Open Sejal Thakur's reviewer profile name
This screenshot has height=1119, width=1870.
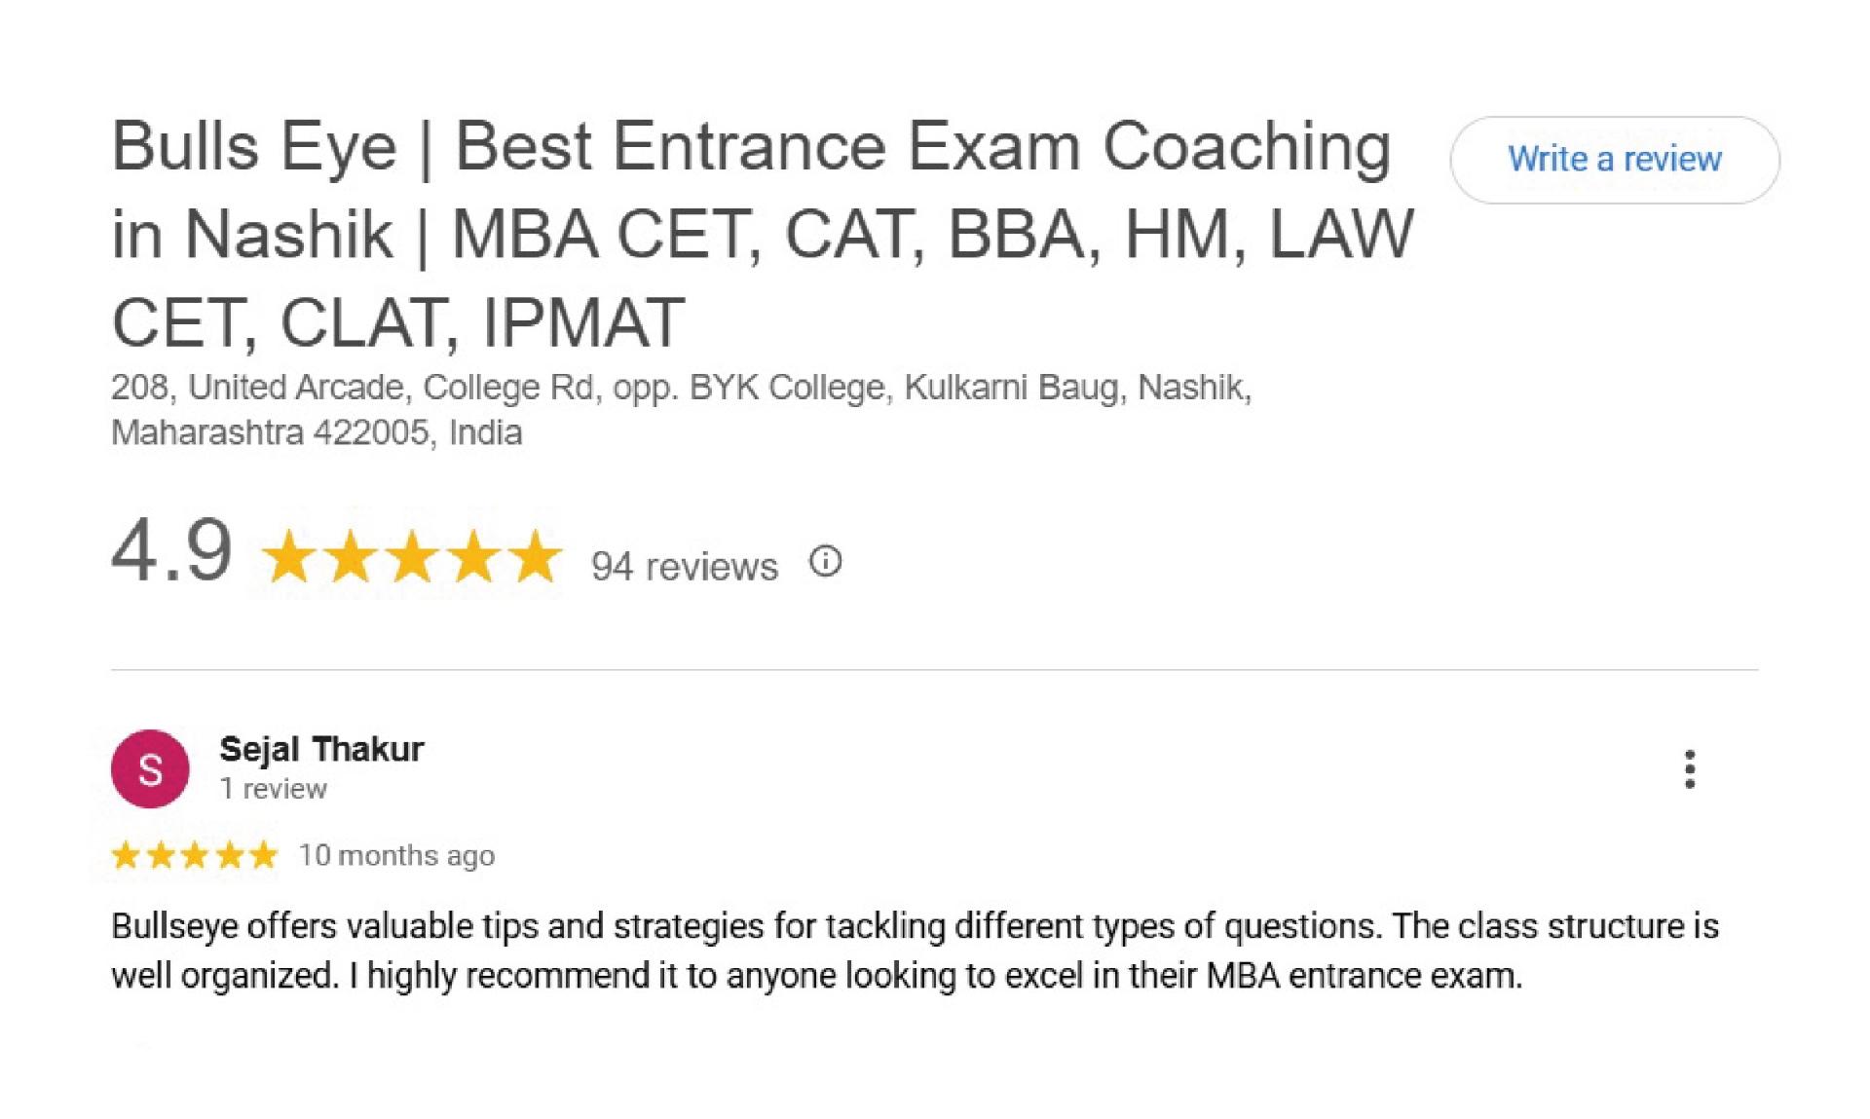click(x=321, y=749)
